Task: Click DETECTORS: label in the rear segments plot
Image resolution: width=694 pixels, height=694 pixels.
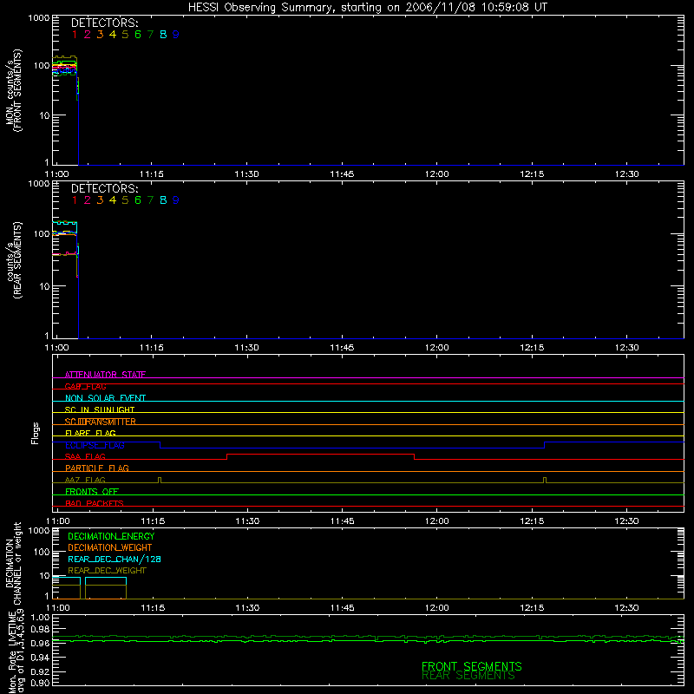Action: pyautogui.click(x=104, y=189)
